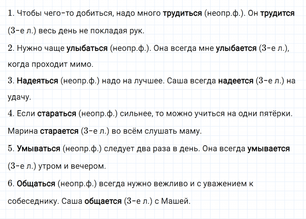Select the bold word "старается"
The width and height of the screenshot is (306, 219).
pyautogui.click(x=59, y=131)
